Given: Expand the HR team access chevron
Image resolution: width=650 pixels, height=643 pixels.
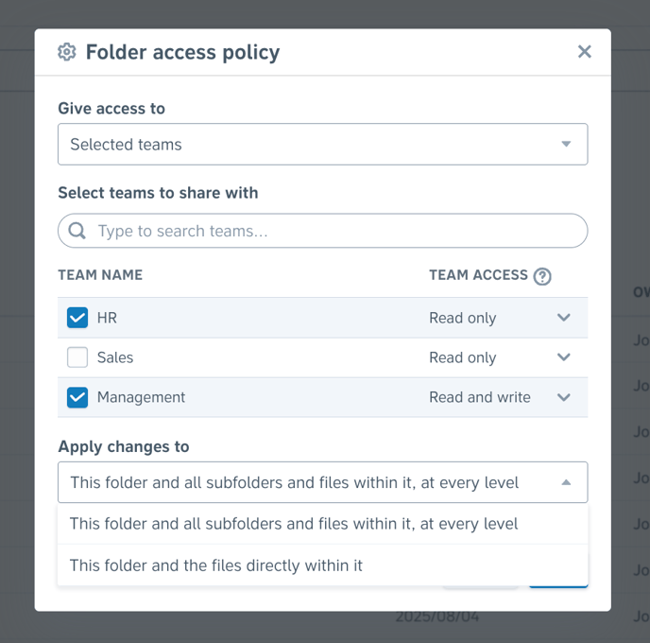Looking at the screenshot, I should click(564, 318).
